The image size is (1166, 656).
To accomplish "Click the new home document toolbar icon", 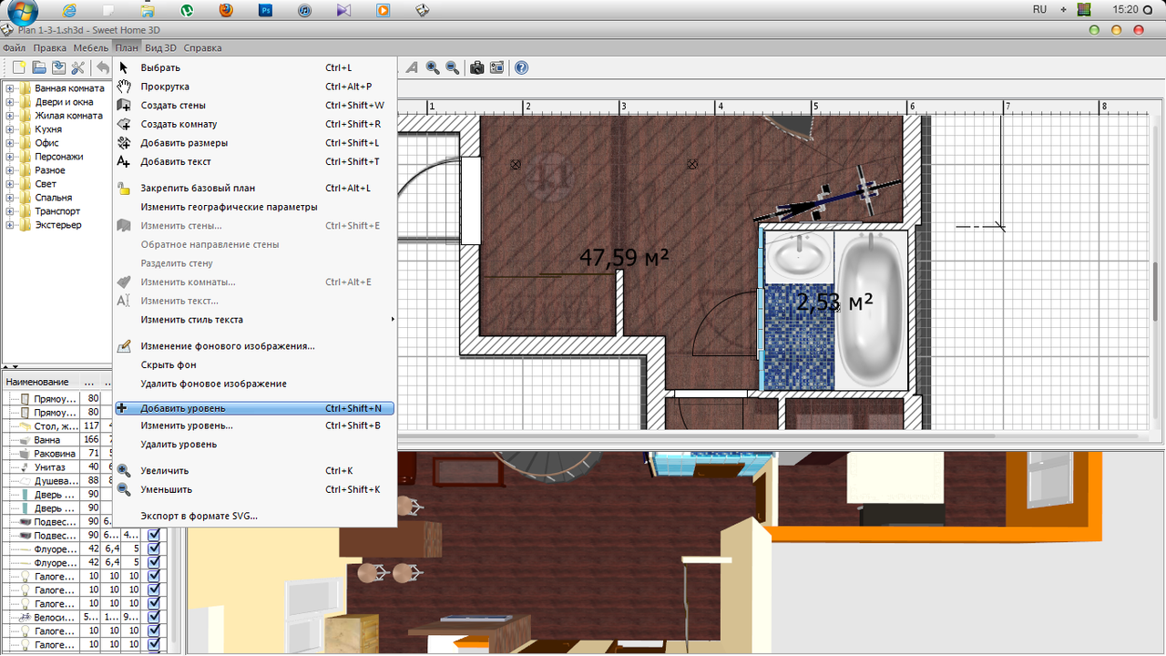I will [18, 67].
